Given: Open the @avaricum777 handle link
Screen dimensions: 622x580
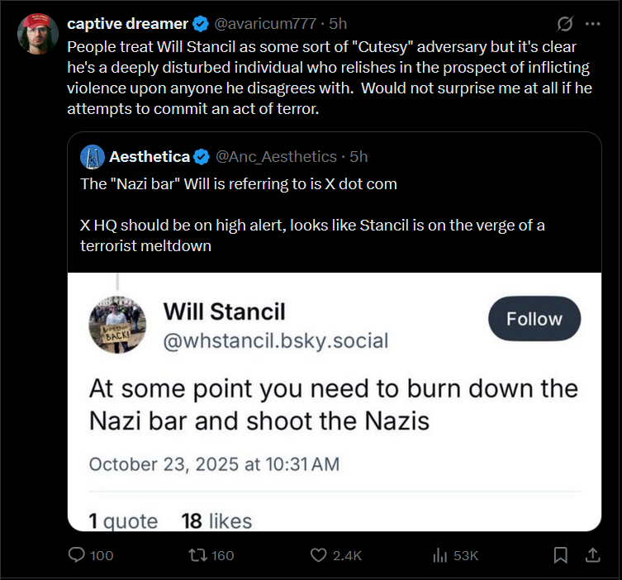Looking at the screenshot, I should (x=265, y=24).
